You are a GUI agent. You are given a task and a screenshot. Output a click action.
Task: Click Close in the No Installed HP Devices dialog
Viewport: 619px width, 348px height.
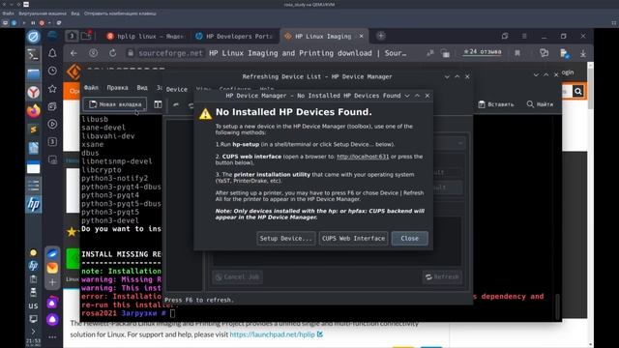coord(409,239)
